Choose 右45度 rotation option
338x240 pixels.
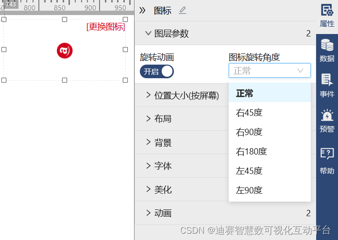[270, 113]
